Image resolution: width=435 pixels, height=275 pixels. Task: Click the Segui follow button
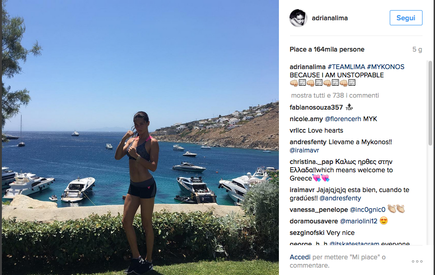point(406,18)
